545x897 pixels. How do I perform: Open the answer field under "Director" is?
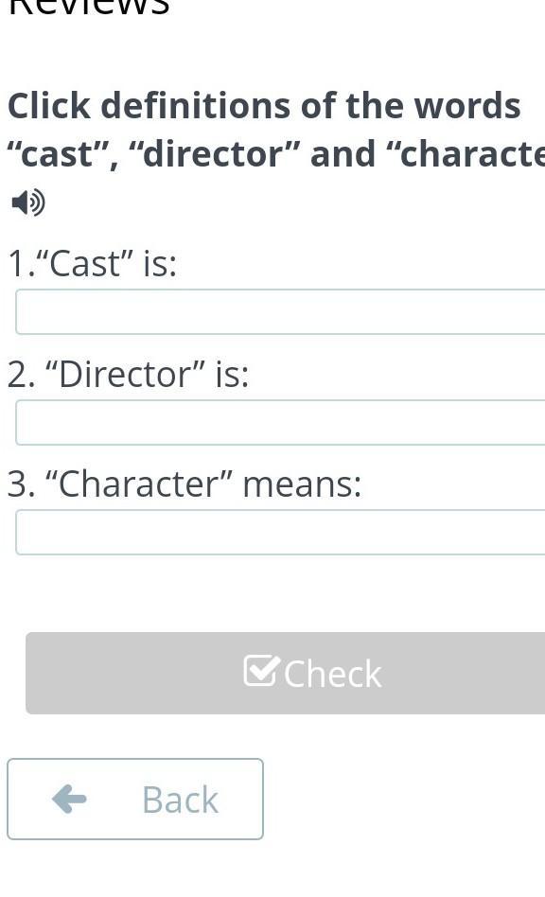[280, 423]
